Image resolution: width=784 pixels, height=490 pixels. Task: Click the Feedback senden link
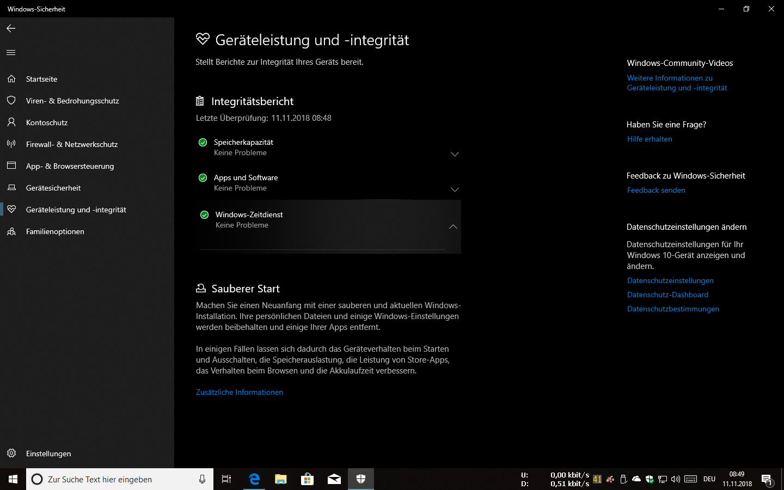pos(656,190)
